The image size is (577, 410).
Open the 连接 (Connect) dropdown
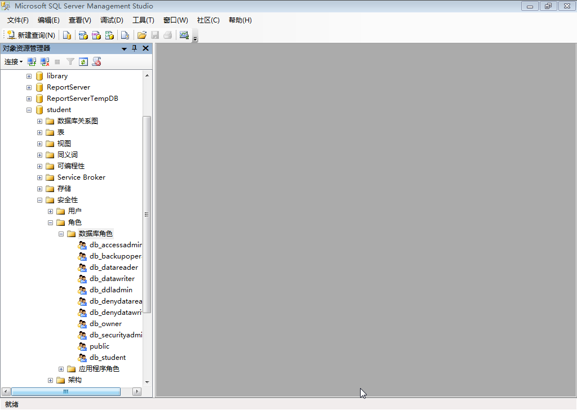coord(14,62)
